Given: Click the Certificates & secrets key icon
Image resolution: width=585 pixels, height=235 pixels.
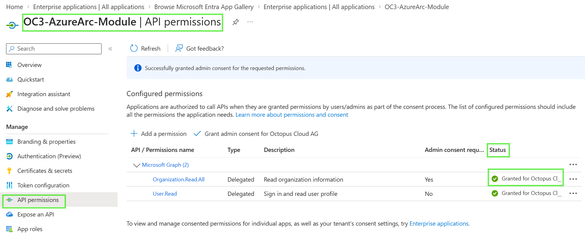Looking at the screenshot, I should (x=9, y=171).
